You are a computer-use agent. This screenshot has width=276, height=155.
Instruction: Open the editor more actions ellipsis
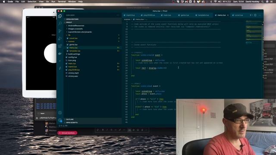point(260,15)
